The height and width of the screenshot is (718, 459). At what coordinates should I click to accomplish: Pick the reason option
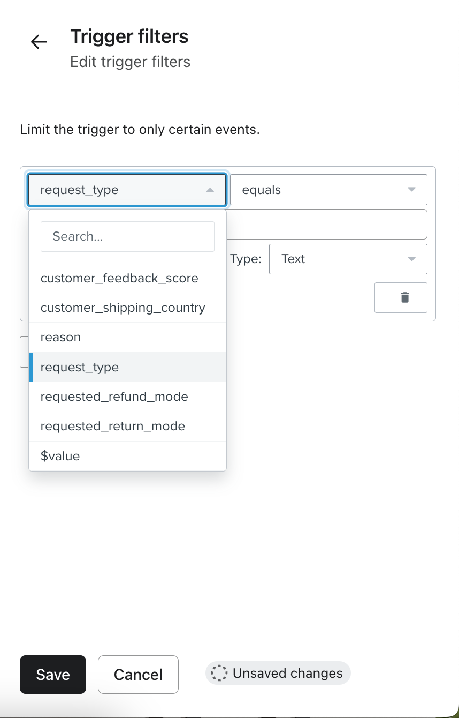click(x=127, y=337)
